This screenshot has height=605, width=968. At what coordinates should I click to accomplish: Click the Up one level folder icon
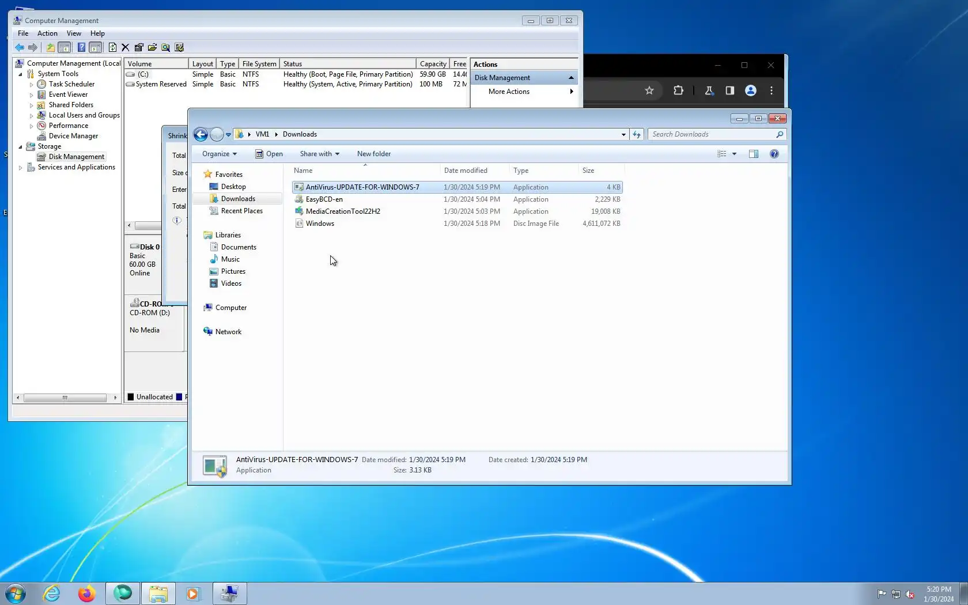(51, 47)
